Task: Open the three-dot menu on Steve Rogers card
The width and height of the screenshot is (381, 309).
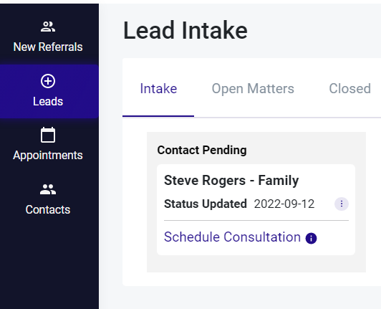Action: pos(342,204)
